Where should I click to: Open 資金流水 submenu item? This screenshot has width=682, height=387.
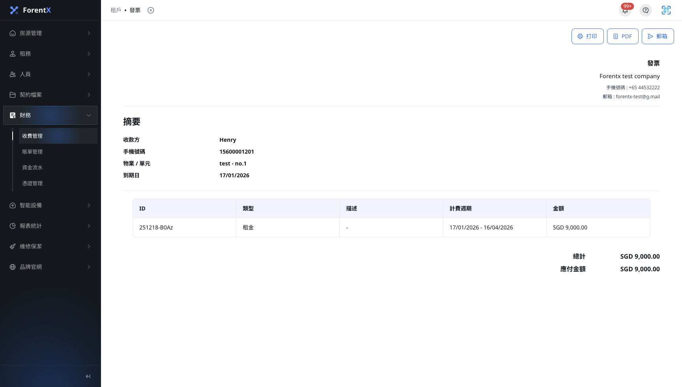pos(58,167)
